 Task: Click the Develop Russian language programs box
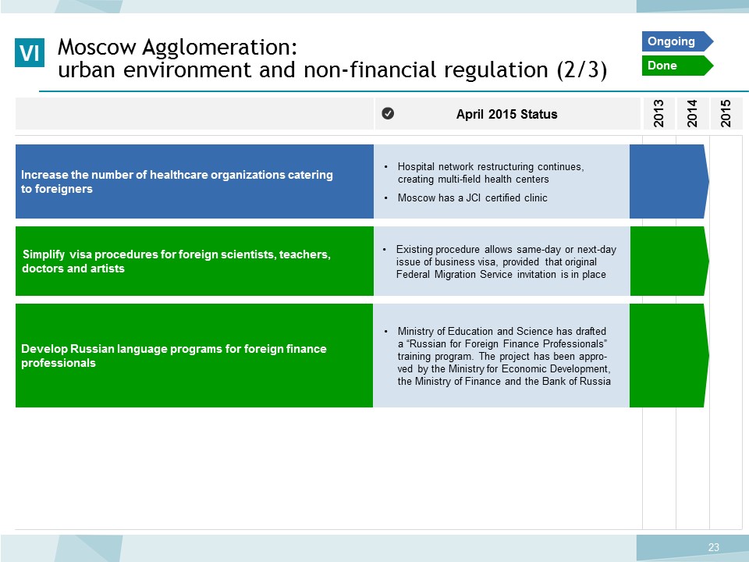[194, 356]
